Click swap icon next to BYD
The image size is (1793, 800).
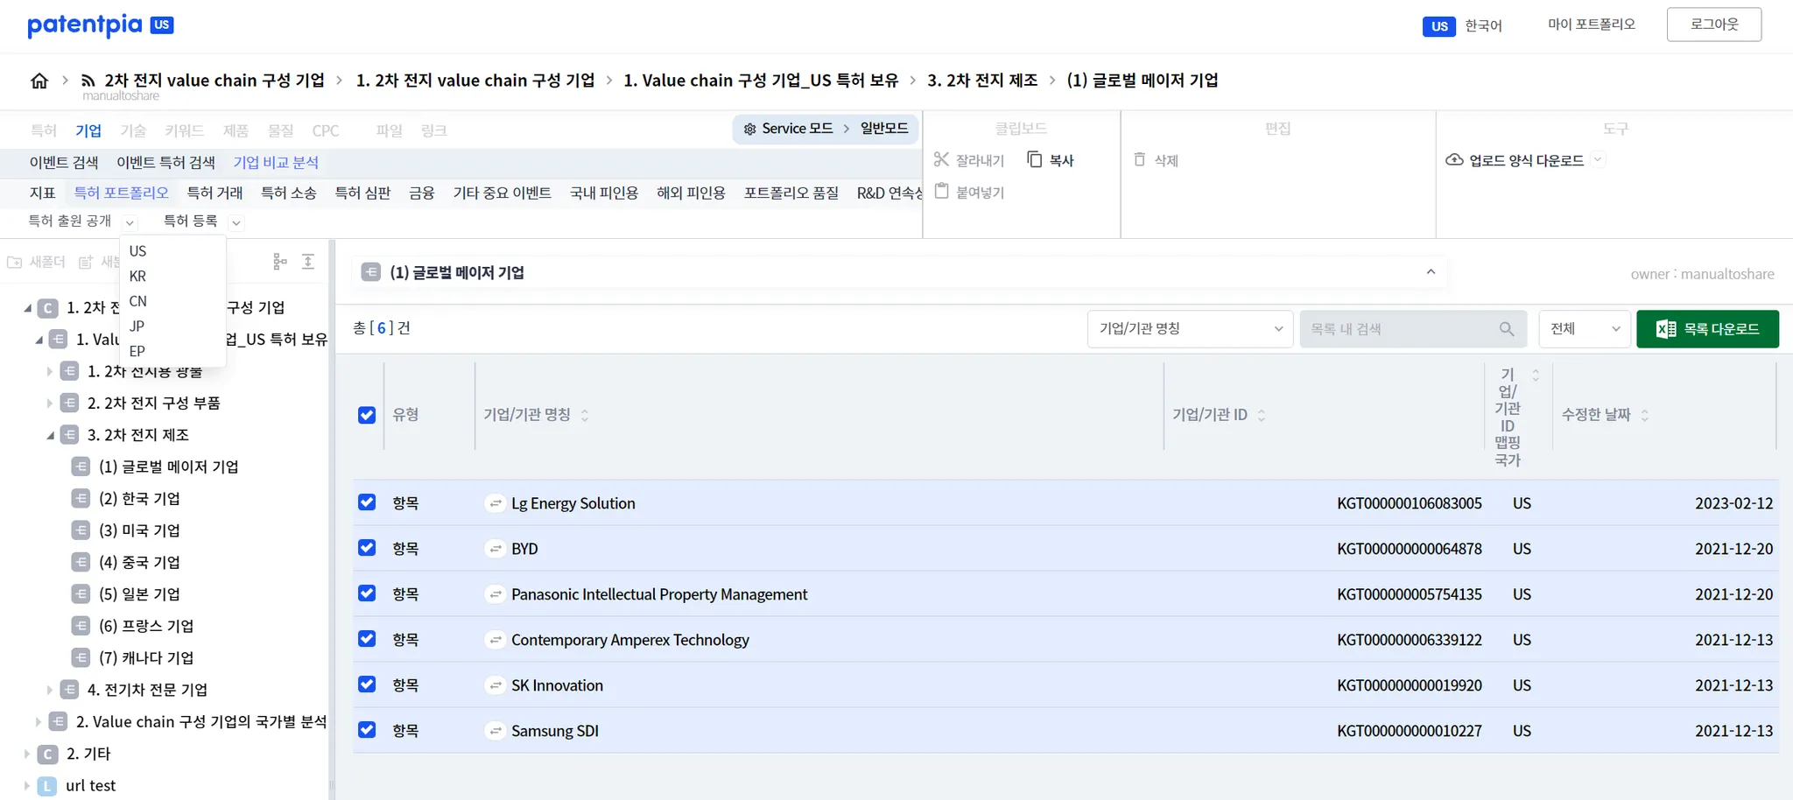(x=496, y=549)
